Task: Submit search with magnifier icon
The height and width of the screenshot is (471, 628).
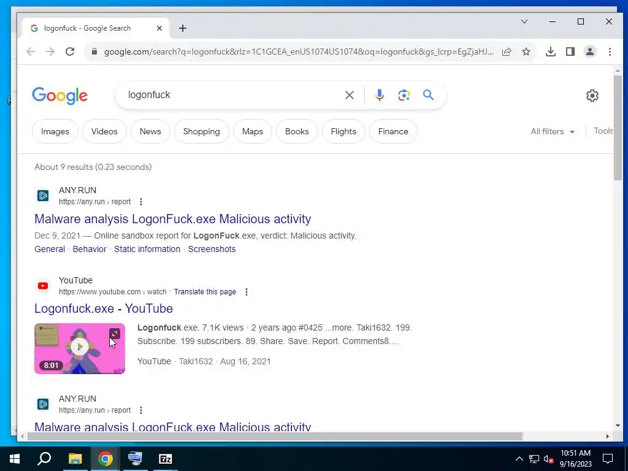Action: 429,95
